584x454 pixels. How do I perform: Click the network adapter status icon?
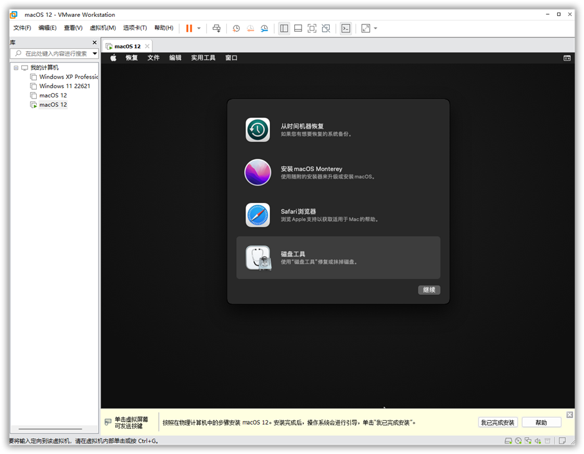(528, 441)
